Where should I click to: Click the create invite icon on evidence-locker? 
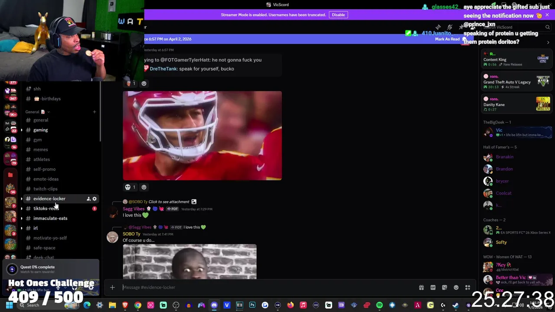88,199
